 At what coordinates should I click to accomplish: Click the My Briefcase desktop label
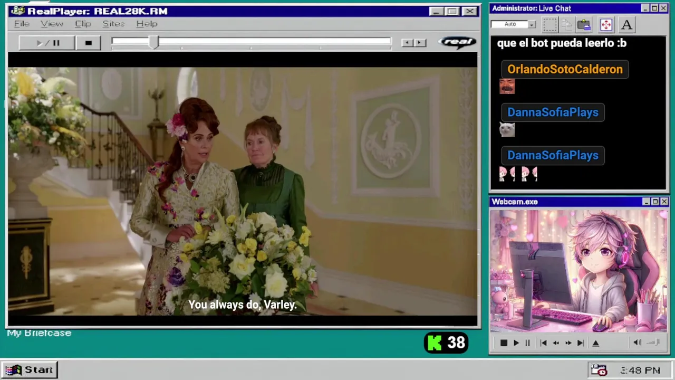coord(39,333)
